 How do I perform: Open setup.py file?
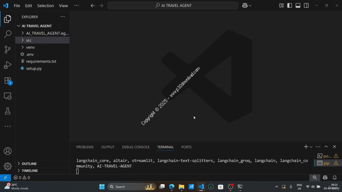tap(42, 68)
